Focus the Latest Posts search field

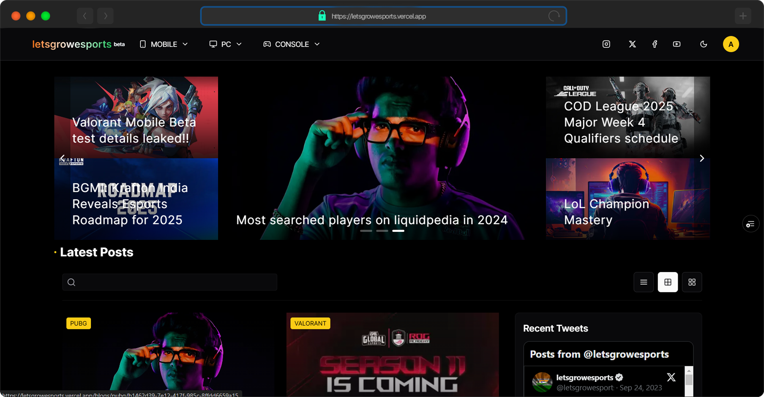coord(169,282)
